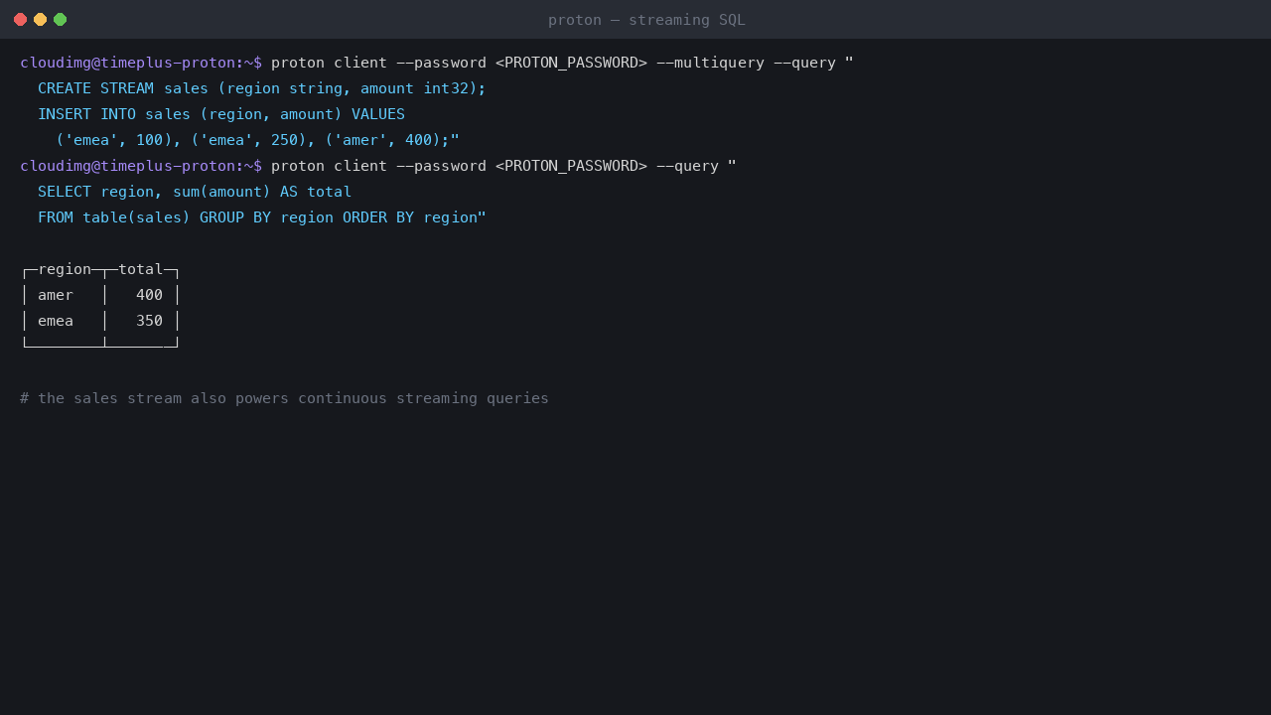
Task: Click the red close window button
Action: (x=20, y=19)
